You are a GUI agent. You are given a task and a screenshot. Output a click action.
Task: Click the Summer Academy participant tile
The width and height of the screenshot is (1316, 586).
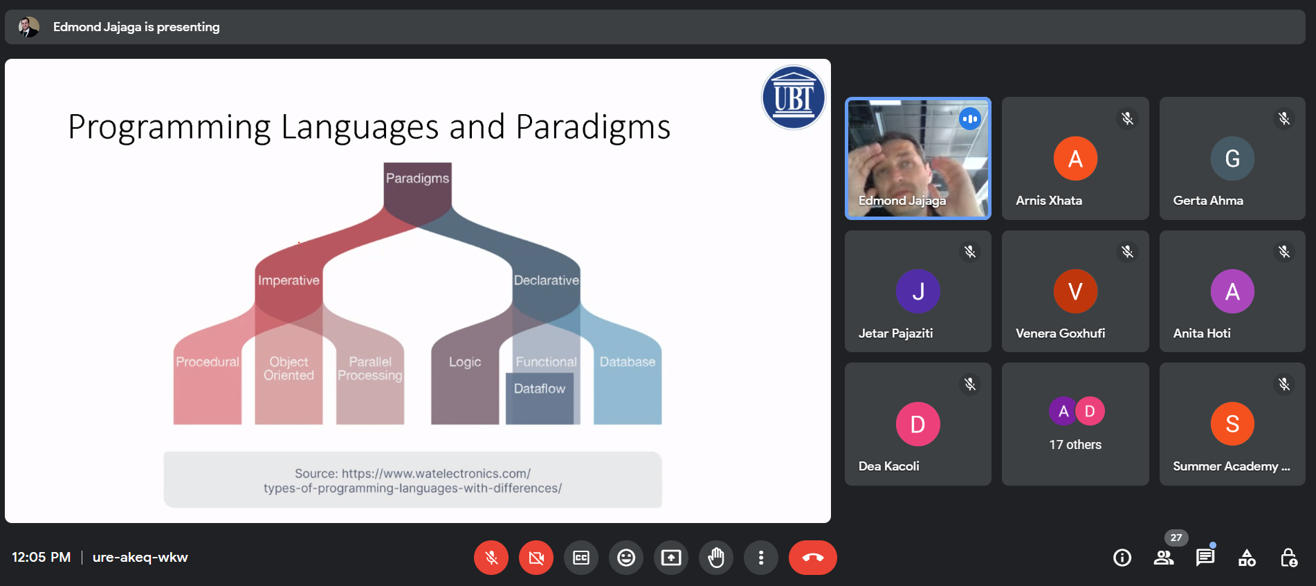click(1232, 424)
